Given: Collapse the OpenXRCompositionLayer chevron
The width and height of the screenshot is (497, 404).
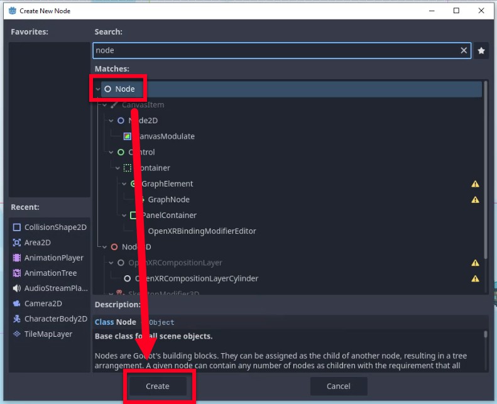Looking at the screenshot, I should tap(111, 263).
